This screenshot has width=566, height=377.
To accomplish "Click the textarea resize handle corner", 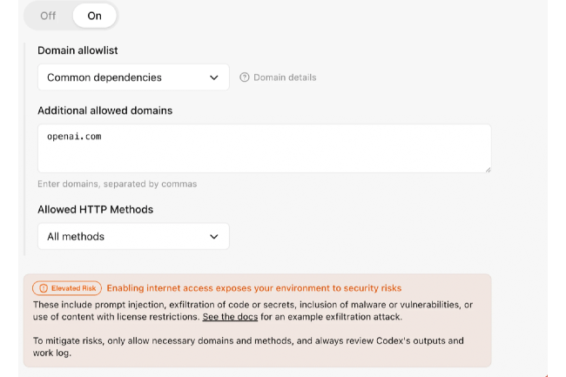I will click(487, 168).
